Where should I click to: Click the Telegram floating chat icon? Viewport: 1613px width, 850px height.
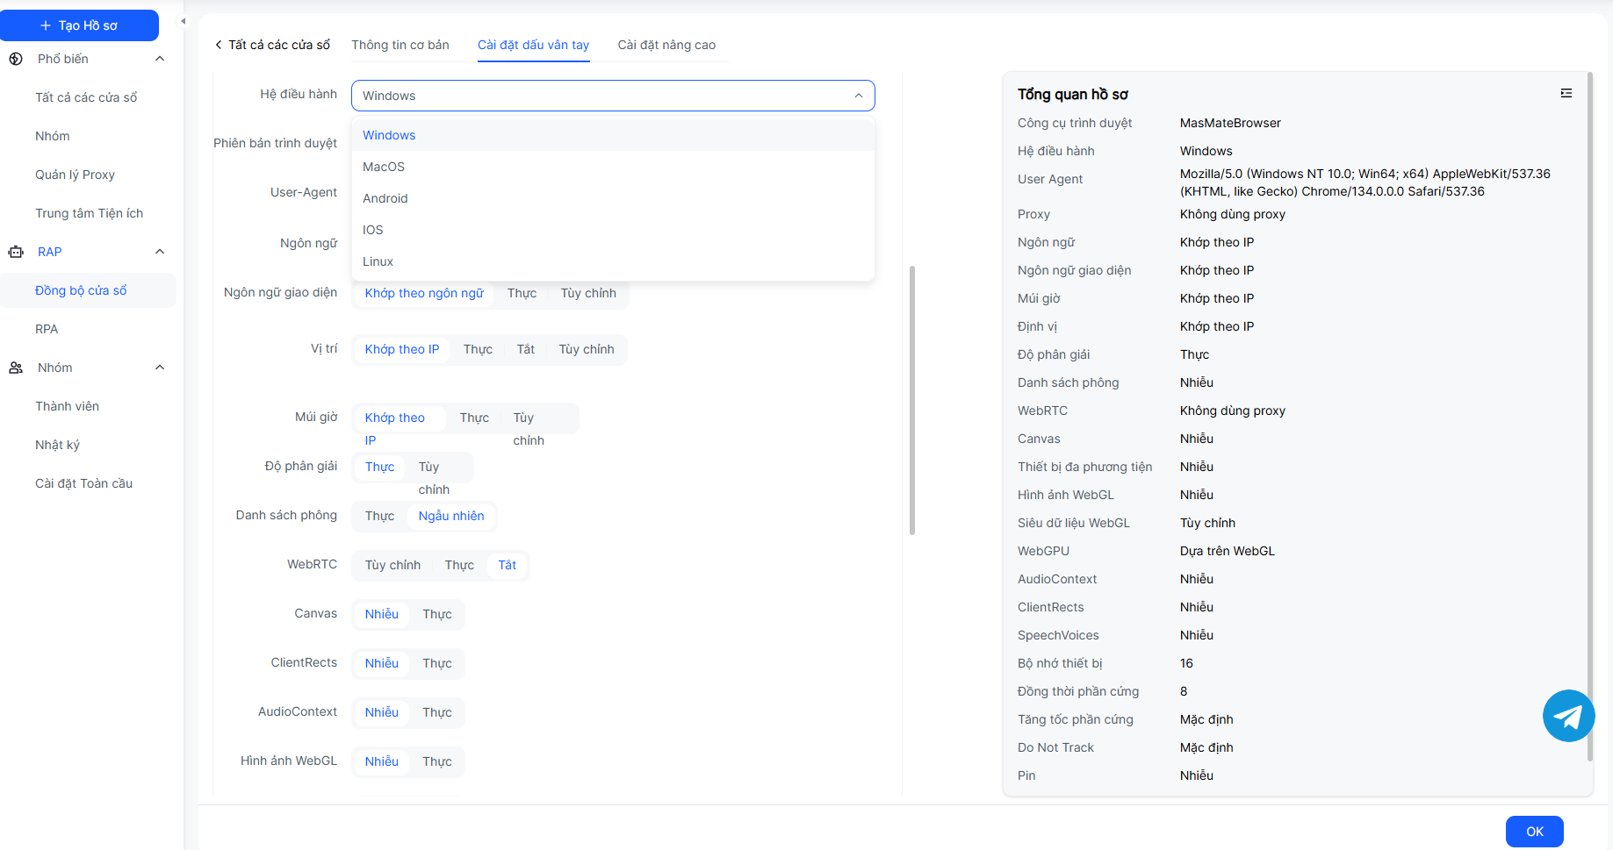click(x=1568, y=716)
